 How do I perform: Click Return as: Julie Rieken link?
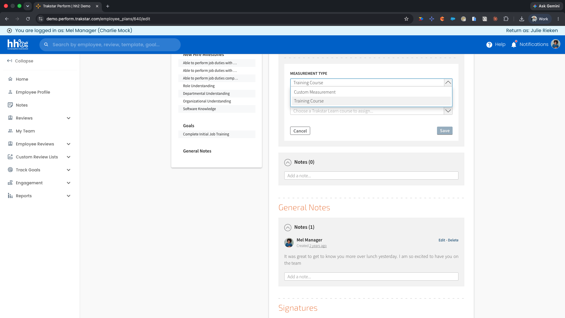pos(532,31)
